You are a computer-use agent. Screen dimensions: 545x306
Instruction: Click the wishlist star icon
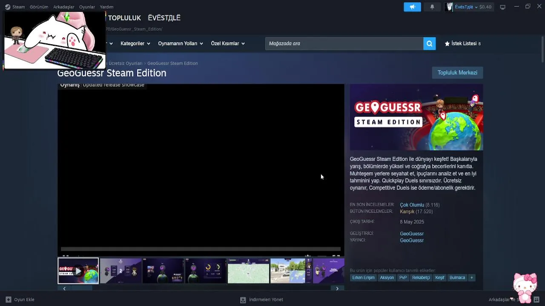447,43
